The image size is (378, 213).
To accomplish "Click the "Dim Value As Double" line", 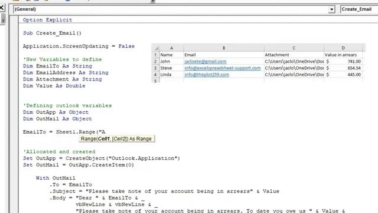I will coord(54,86).
